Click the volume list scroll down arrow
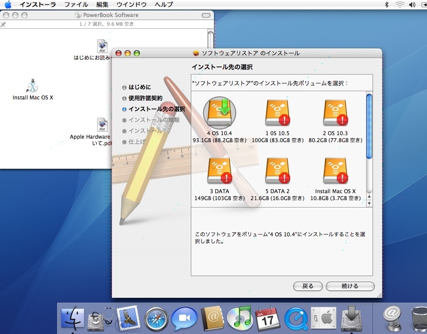The image size is (427, 334). point(369,203)
